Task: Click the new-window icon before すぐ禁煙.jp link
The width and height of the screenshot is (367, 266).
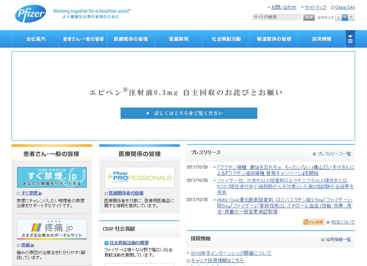Action: pos(19,193)
